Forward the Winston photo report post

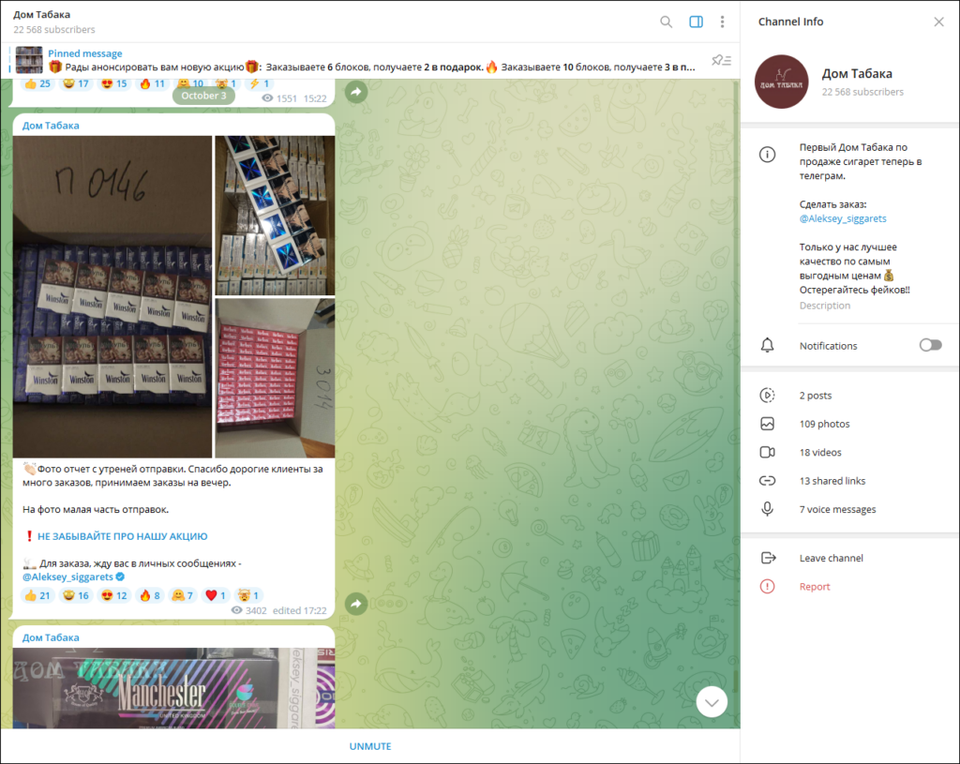point(355,605)
